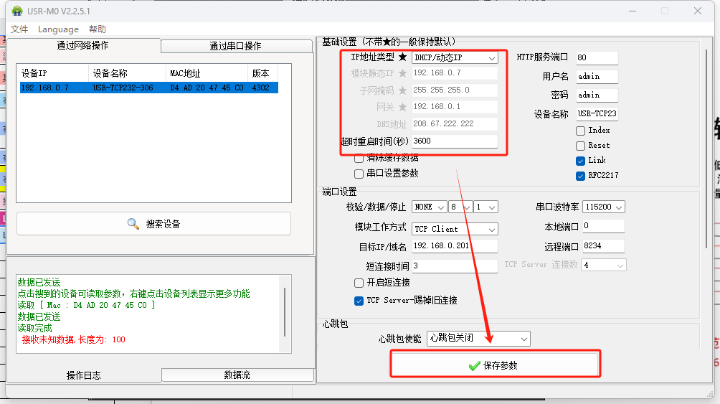This screenshot has width=720, height=404.
Task: Click the 设备名称 input field
Action: coord(597,114)
